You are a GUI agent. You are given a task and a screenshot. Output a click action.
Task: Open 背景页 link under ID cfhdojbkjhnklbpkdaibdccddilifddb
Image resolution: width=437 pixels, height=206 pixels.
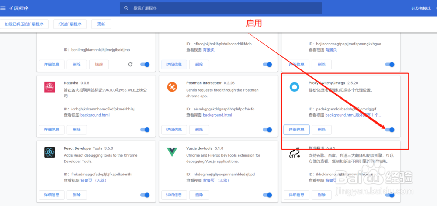point(208,50)
